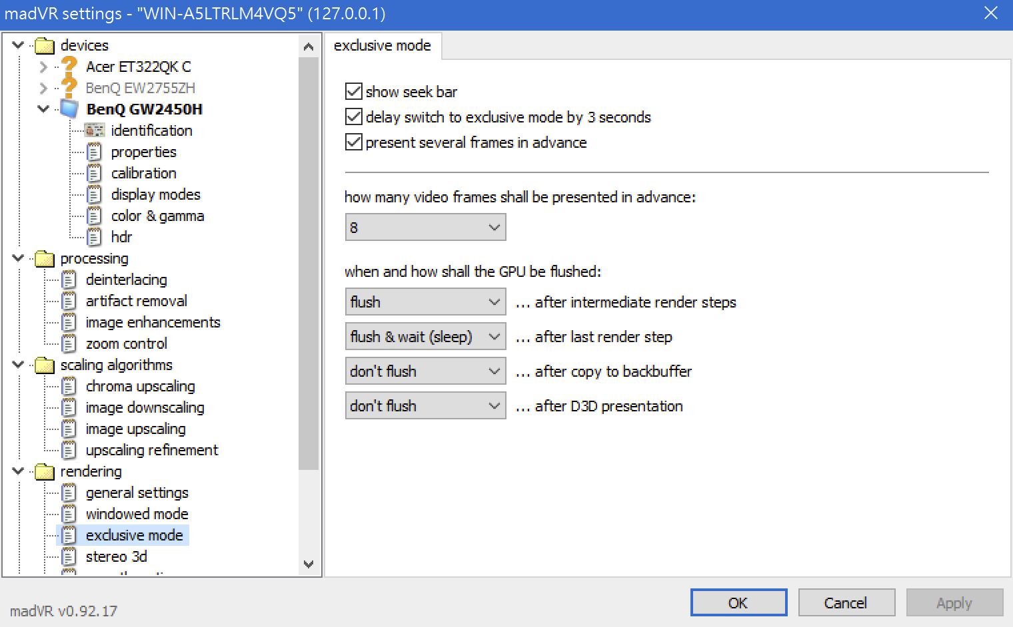Click the scaling algorithms folder icon

(x=45, y=365)
